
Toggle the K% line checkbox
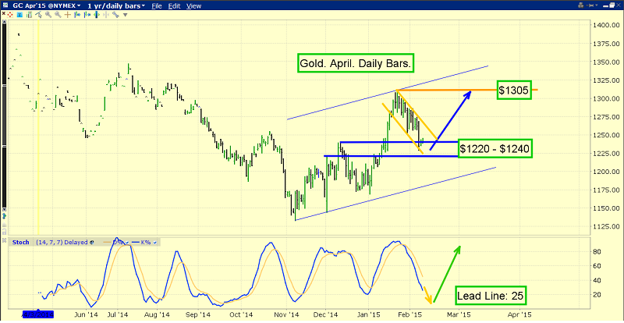[154, 243]
